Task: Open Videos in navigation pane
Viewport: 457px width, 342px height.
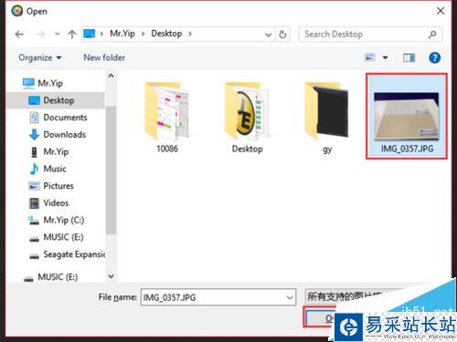Action: [x=56, y=202]
